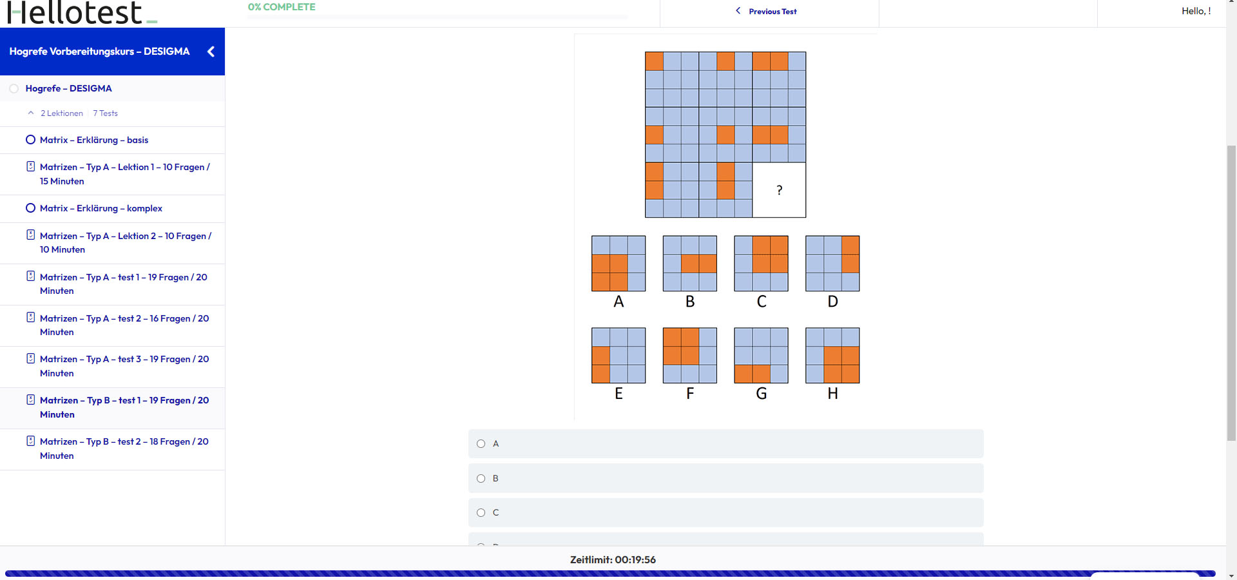This screenshot has height=580, width=1237.
Task: Open Matrizen – Typ A – test 2 entry
Action: [x=124, y=325]
